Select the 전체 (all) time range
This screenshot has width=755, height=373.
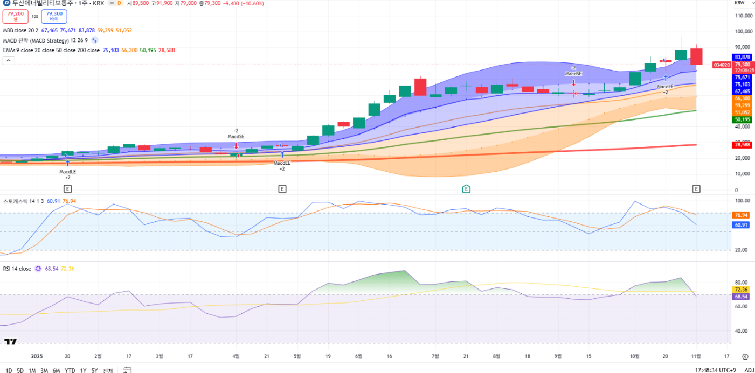pos(108,370)
